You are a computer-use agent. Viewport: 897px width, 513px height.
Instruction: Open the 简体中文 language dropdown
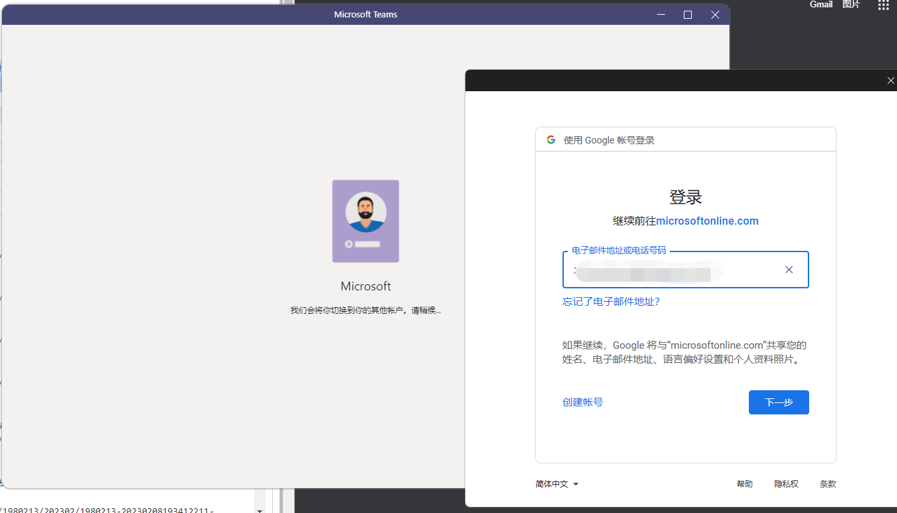point(551,483)
